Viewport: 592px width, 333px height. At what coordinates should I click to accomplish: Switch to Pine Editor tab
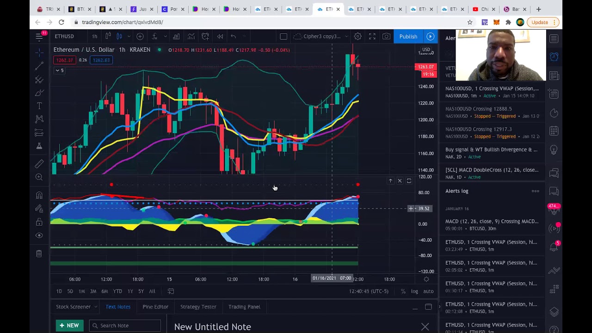tap(155, 307)
